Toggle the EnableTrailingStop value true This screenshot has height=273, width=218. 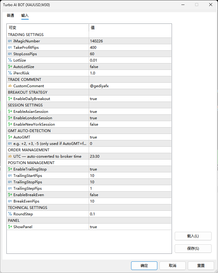click(130, 169)
